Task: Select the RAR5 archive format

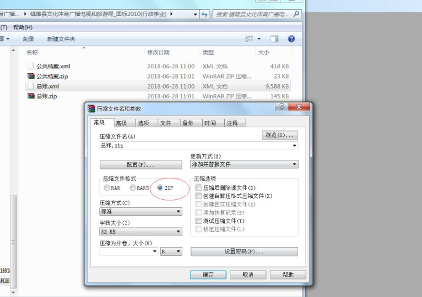Action: click(x=132, y=188)
